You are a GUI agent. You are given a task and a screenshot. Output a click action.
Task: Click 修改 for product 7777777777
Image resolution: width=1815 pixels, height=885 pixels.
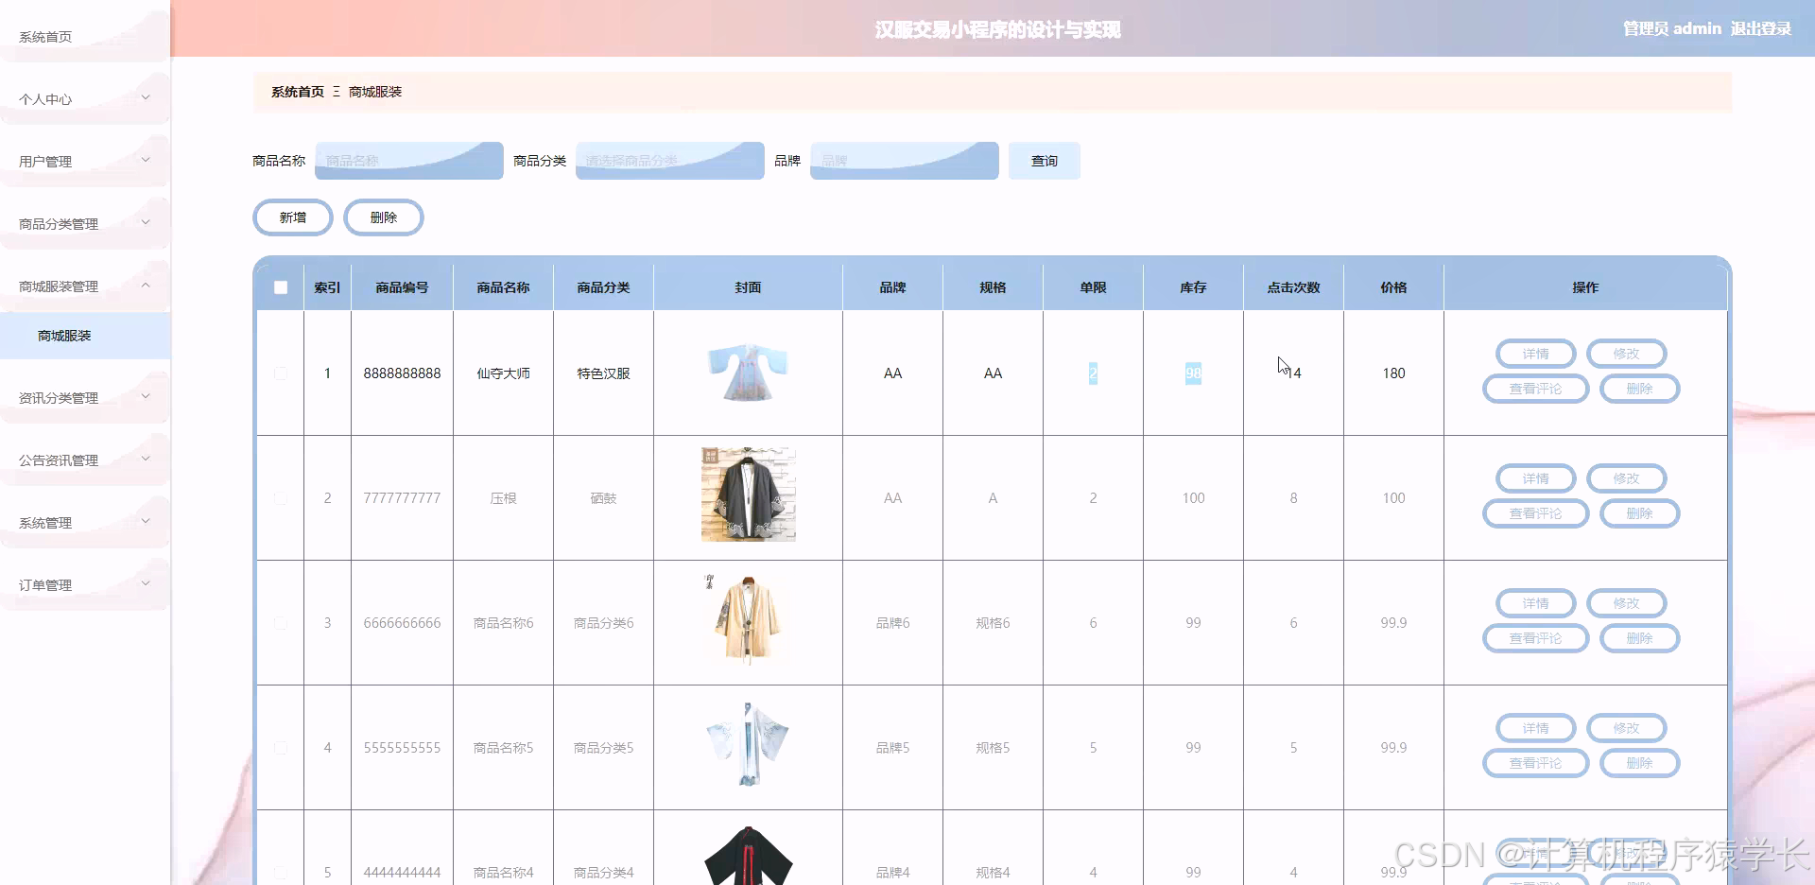pos(1626,478)
